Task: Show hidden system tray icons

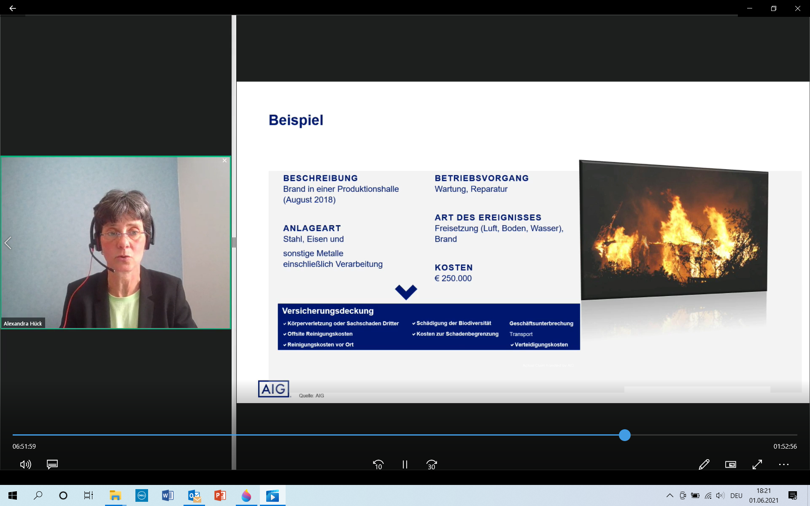Action: 670,495
